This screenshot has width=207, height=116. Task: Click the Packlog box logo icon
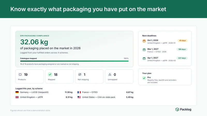[177, 109]
